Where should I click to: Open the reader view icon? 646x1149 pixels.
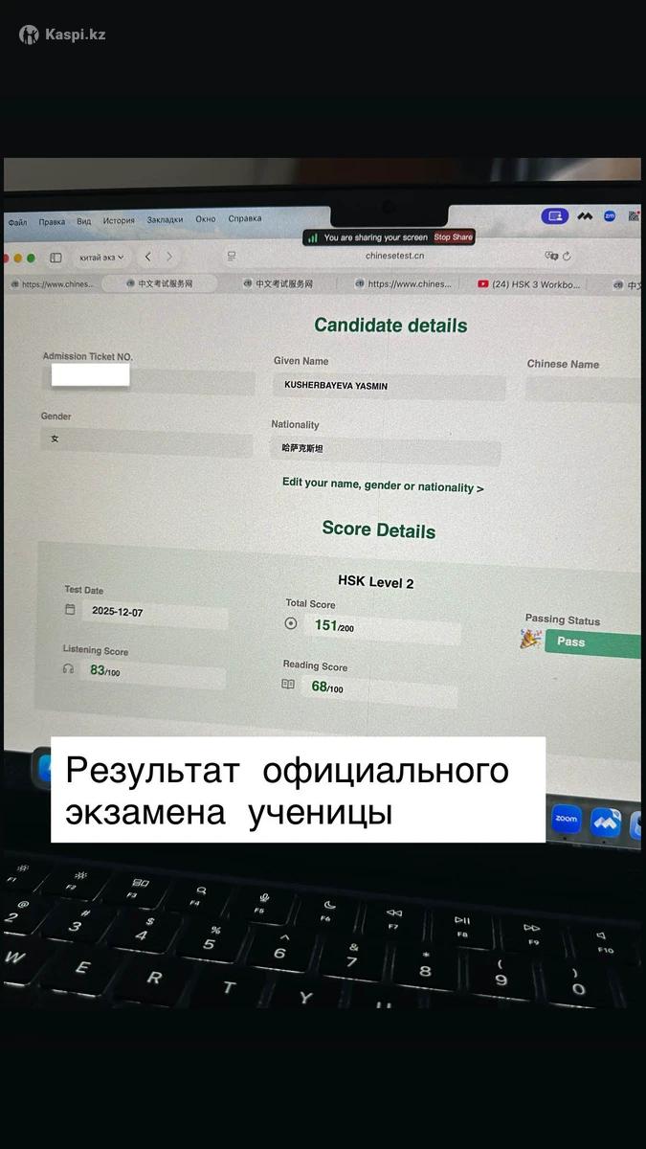point(232,257)
